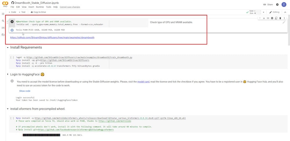Viewport: 290px width, 141px height.
Task: Open editor settings gear in cell toolbar
Action: tap(272, 18)
